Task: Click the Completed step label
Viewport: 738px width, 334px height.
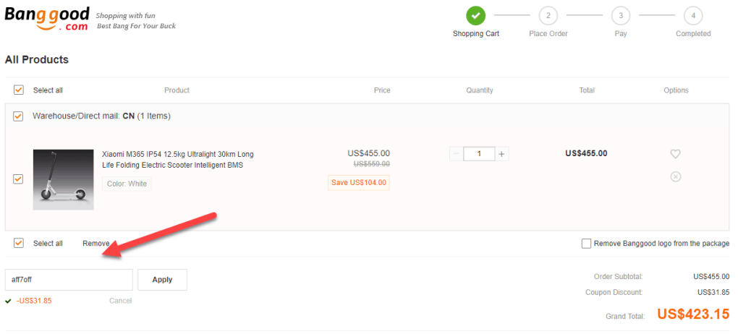Action: 693,34
